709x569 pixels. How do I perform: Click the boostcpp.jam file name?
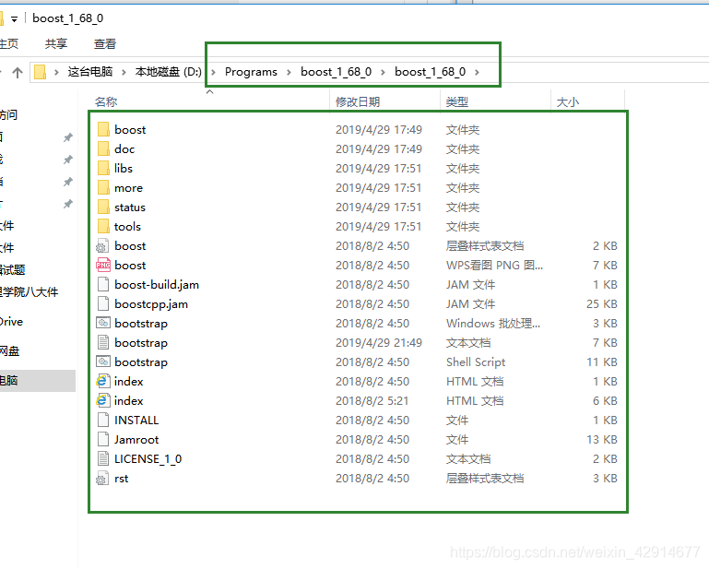tap(151, 304)
